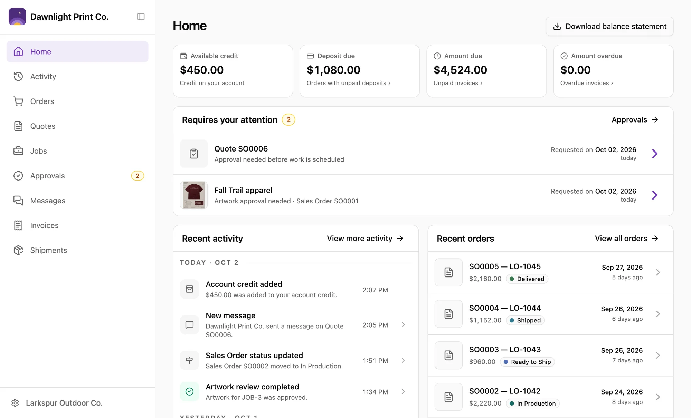
Task: Click the Shipments package icon
Action: tap(18, 250)
